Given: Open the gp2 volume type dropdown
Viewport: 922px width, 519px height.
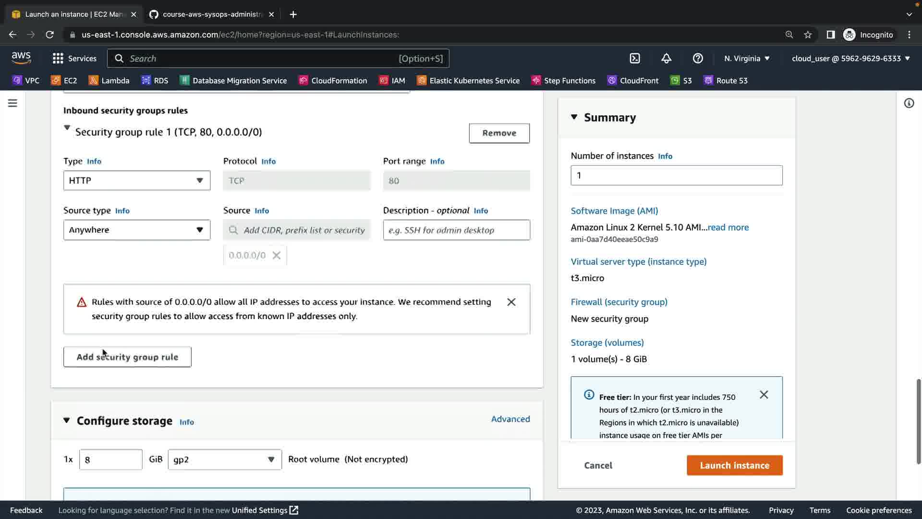Looking at the screenshot, I should tap(224, 459).
